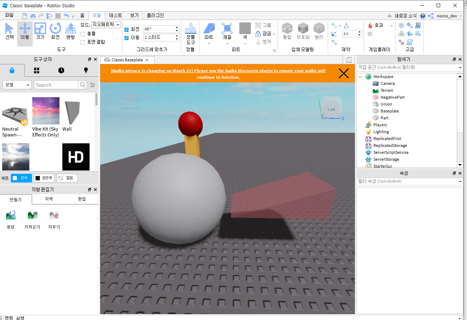The width and height of the screenshot is (467, 320).
Task: Click the terrain 지우기 (Clear) tool
Action: pyautogui.click(x=54, y=220)
